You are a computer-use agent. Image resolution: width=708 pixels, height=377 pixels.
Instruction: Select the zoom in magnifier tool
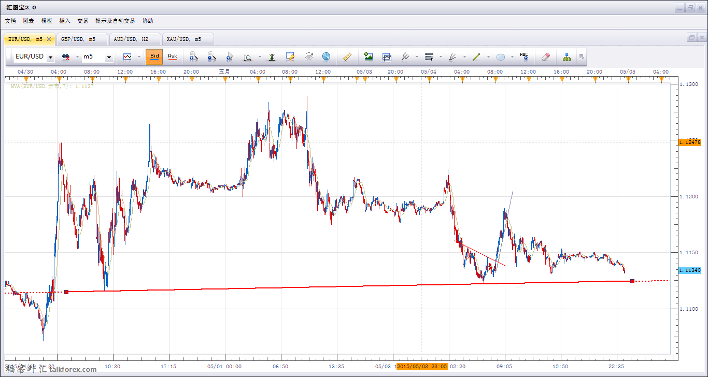pyautogui.click(x=194, y=56)
